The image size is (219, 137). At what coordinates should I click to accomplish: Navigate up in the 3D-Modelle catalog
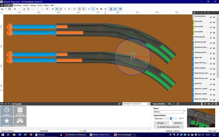pyautogui.click(x=9, y=104)
